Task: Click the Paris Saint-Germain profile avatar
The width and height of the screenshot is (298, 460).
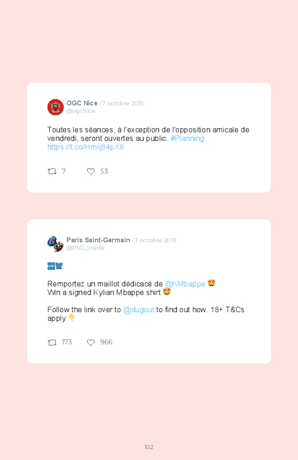Action: pyautogui.click(x=56, y=244)
